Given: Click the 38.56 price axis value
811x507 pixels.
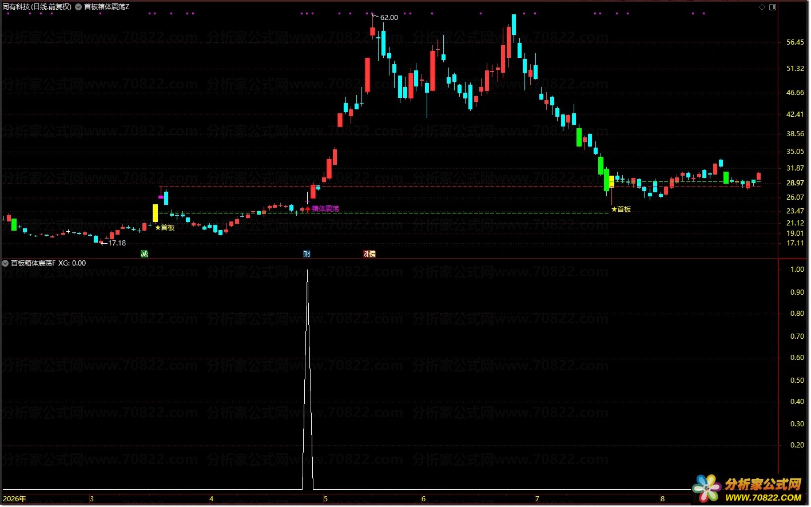Looking at the screenshot, I should 795,134.
